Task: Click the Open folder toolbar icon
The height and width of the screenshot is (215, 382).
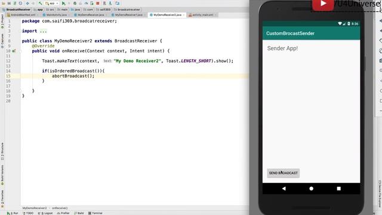Action: pyautogui.click(x=3, y=4)
